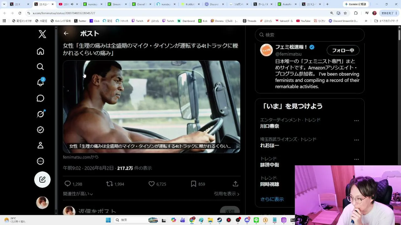Toggle the フォロー中 follow button
Screen dimensions: 401x225
pos(343,50)
